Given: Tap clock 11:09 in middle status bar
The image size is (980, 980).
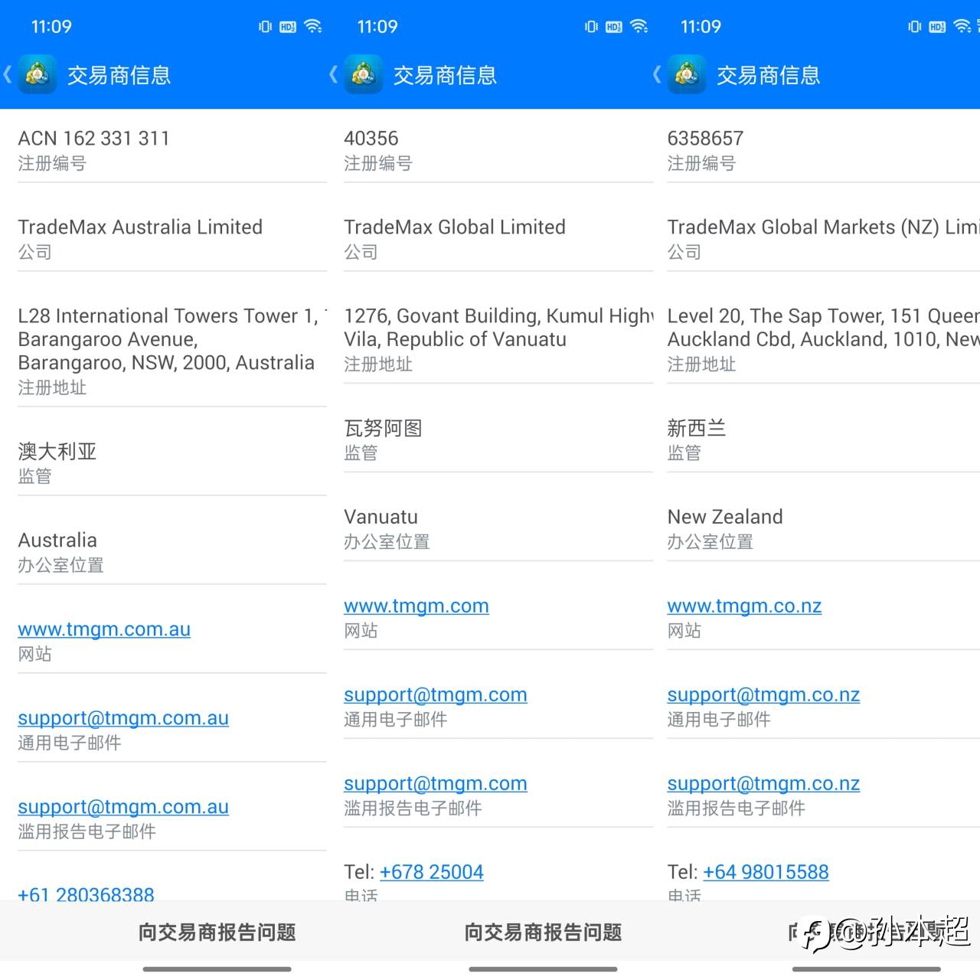Looking at the screenshot, I should coord(377,27).
